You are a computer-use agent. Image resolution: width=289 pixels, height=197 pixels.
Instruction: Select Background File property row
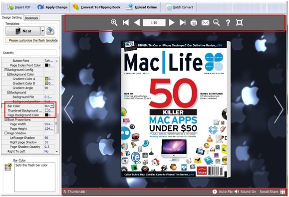tap(28, 97)
